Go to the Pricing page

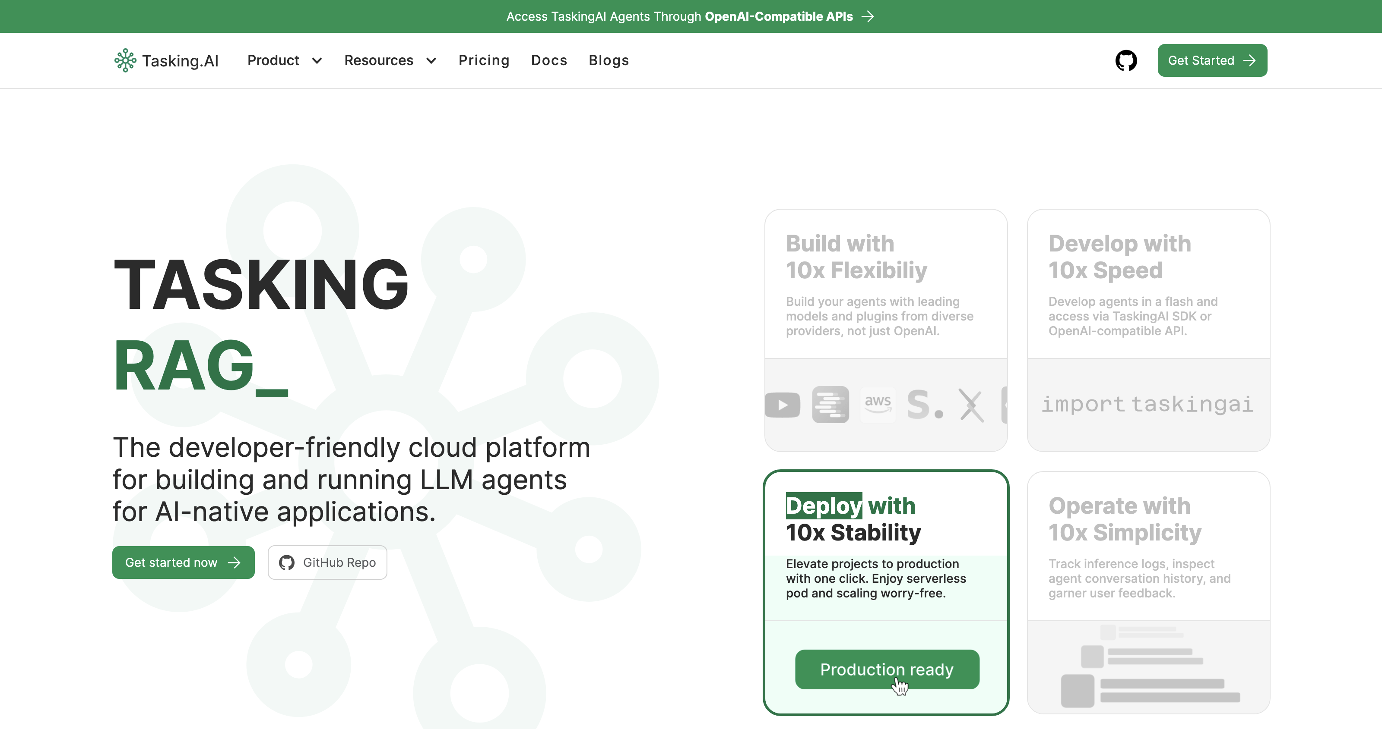[484, 60]
